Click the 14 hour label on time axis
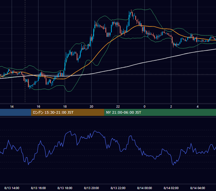This screenshot has width=216, height=191. click(x=12, y=107)
